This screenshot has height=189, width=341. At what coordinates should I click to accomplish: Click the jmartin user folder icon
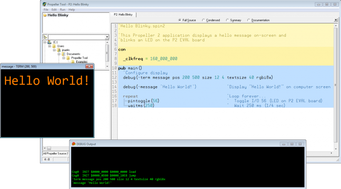59,50
